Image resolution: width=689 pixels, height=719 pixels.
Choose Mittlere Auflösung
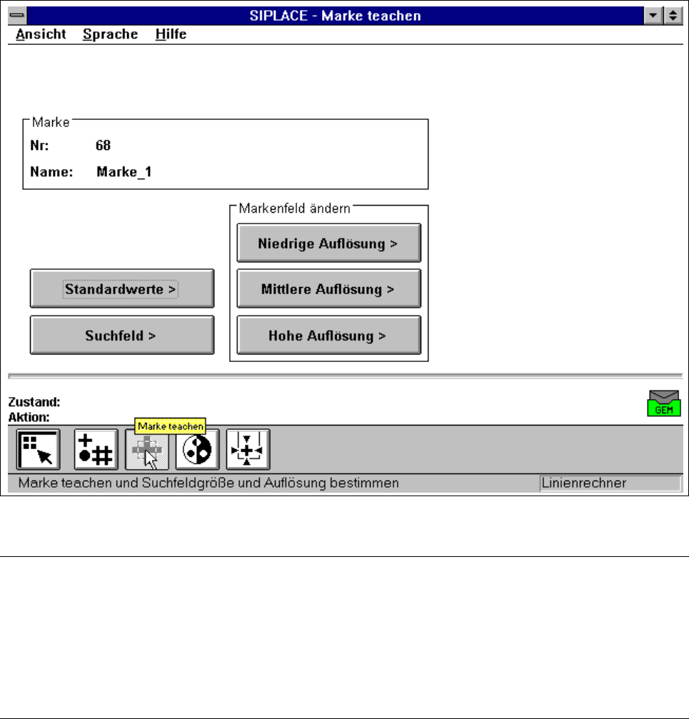328,288
